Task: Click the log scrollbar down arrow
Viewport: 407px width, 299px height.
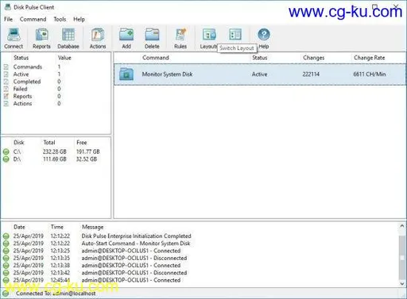Action: (402, 284)
